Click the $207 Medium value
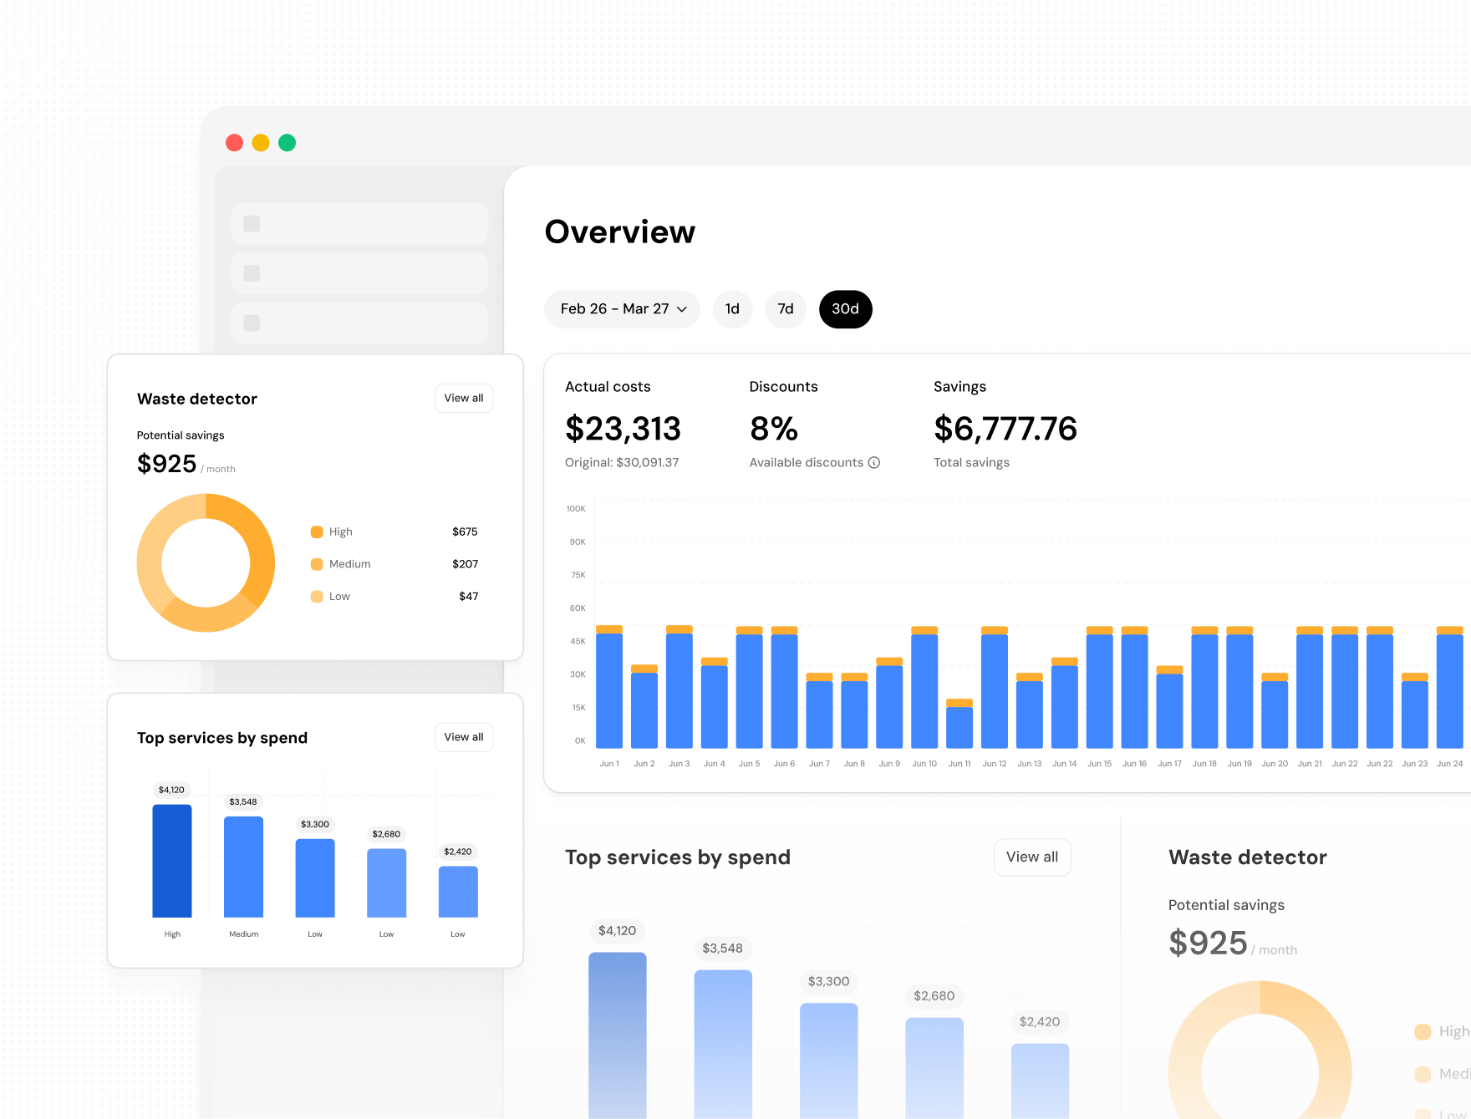The image size is (1471, 1119). (x=465, y=564)
